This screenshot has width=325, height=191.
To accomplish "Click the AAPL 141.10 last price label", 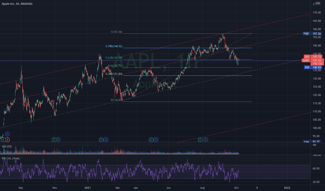I will tap(313, 62).
